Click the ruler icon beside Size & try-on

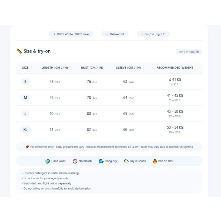19,51
